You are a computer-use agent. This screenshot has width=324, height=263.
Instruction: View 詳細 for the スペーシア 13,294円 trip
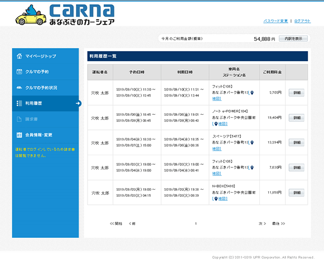296,143
